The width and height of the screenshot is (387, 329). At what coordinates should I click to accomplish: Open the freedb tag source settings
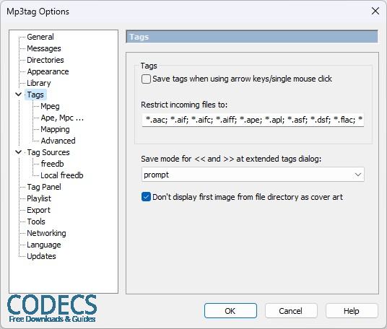tap(52, 164)
